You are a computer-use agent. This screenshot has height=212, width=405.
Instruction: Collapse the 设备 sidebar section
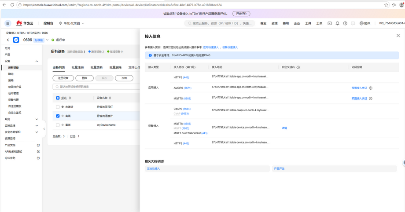click(37, 61)
